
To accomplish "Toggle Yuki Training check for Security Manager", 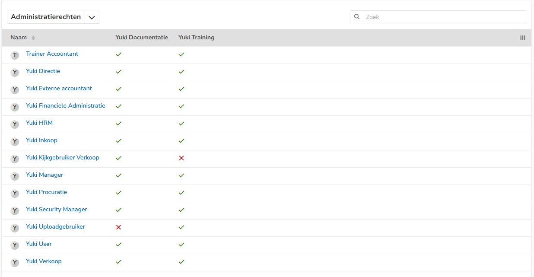I will (181, 210).
